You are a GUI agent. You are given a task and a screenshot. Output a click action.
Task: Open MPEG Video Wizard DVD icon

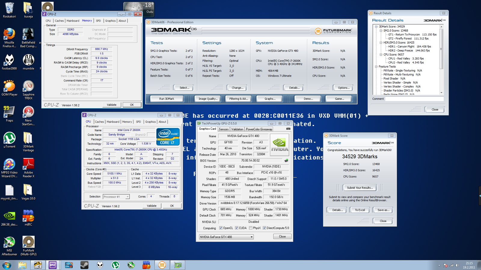9,168
